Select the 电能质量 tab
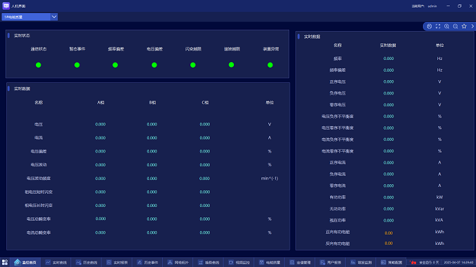This screenshot has width=476, height=267. [270, 262]
